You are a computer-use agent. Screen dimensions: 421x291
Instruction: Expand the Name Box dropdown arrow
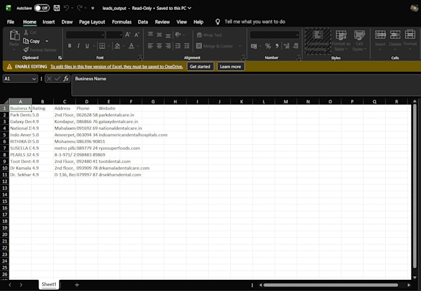click(x=34, y=79)
